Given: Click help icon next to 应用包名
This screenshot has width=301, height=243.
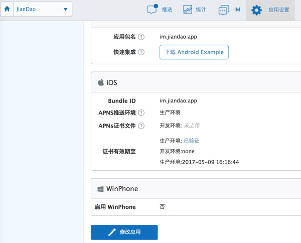Looking at the screenshot, I should coord(141,37).
